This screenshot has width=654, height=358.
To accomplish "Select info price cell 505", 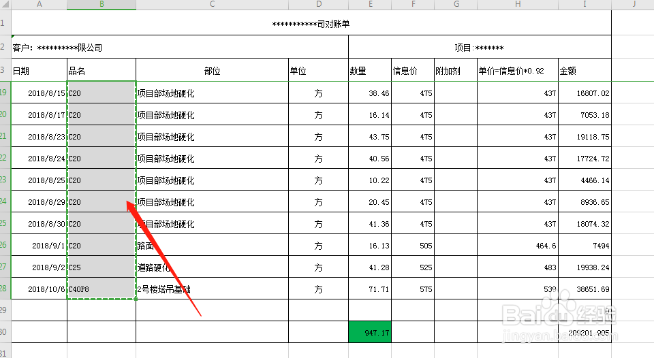I will click(x=413, y=246).
